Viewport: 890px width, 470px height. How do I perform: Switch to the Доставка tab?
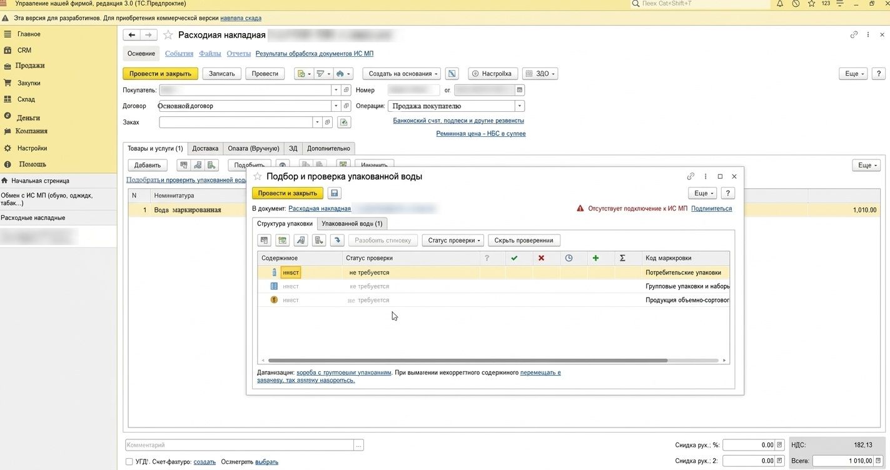pos(205,149)
